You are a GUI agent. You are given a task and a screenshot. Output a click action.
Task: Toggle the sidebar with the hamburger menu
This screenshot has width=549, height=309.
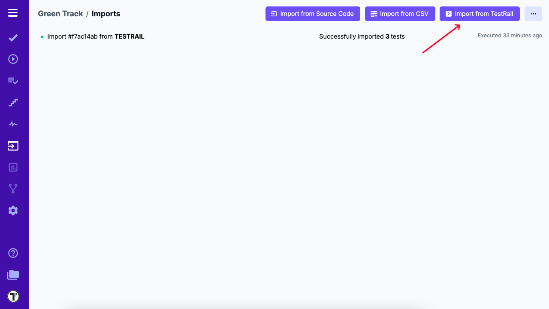[13, 13]
